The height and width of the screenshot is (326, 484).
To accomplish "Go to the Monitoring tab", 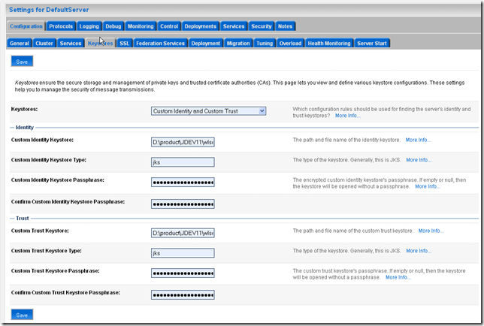I will (141, 26).
